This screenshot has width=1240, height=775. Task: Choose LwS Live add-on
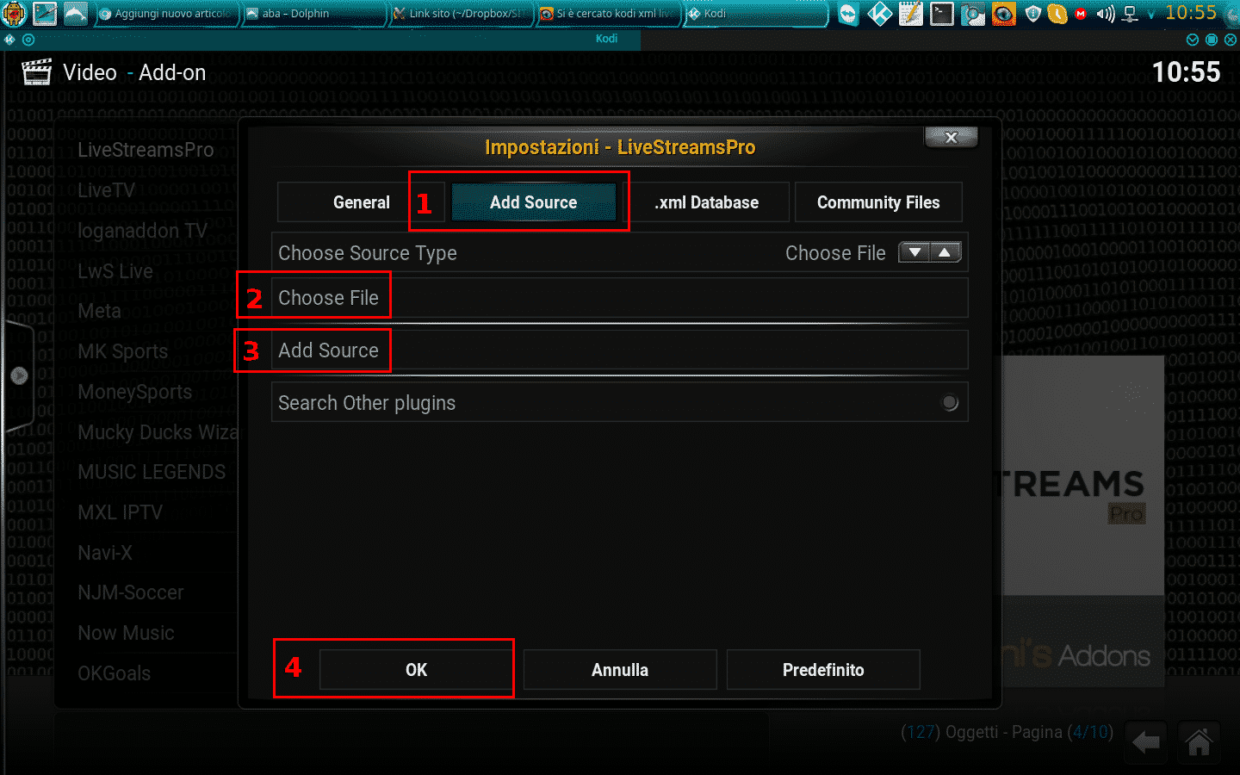pyautogui.click(x=115, y=271)
